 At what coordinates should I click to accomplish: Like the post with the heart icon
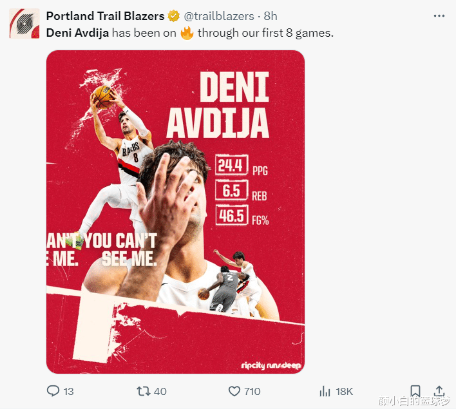(x=234, y=390)
